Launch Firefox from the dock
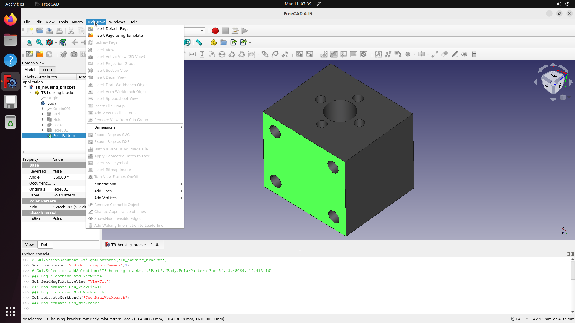 (10, 19)
